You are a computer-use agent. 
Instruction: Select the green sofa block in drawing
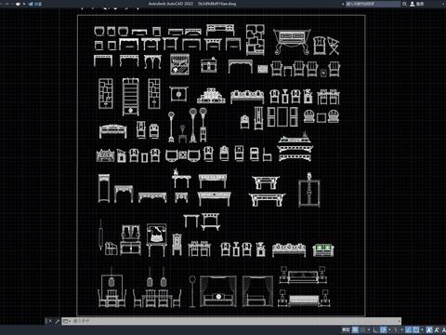[323, 250]
